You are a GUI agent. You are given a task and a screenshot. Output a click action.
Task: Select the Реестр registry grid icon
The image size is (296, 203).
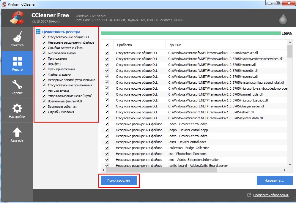tap(17, 61)
